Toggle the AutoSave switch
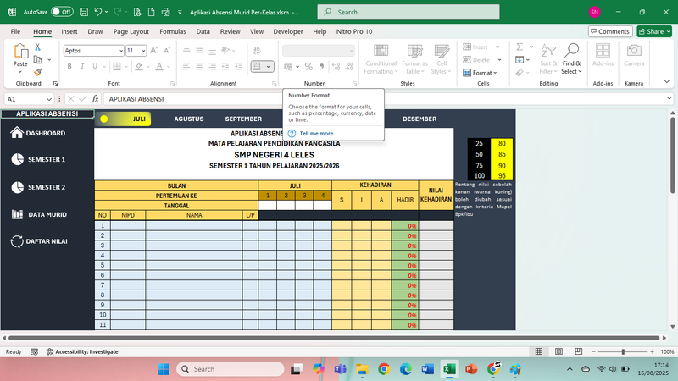678x381 pixels. 62,13
